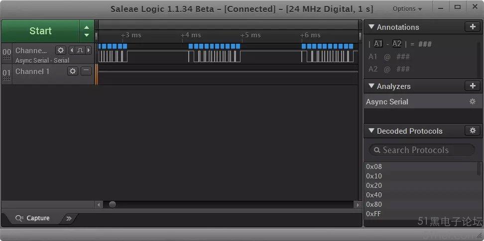Click the horizontal scrollbar thumb
The height and width of the screenshot is (241, 484).
(x=113, y=204)
